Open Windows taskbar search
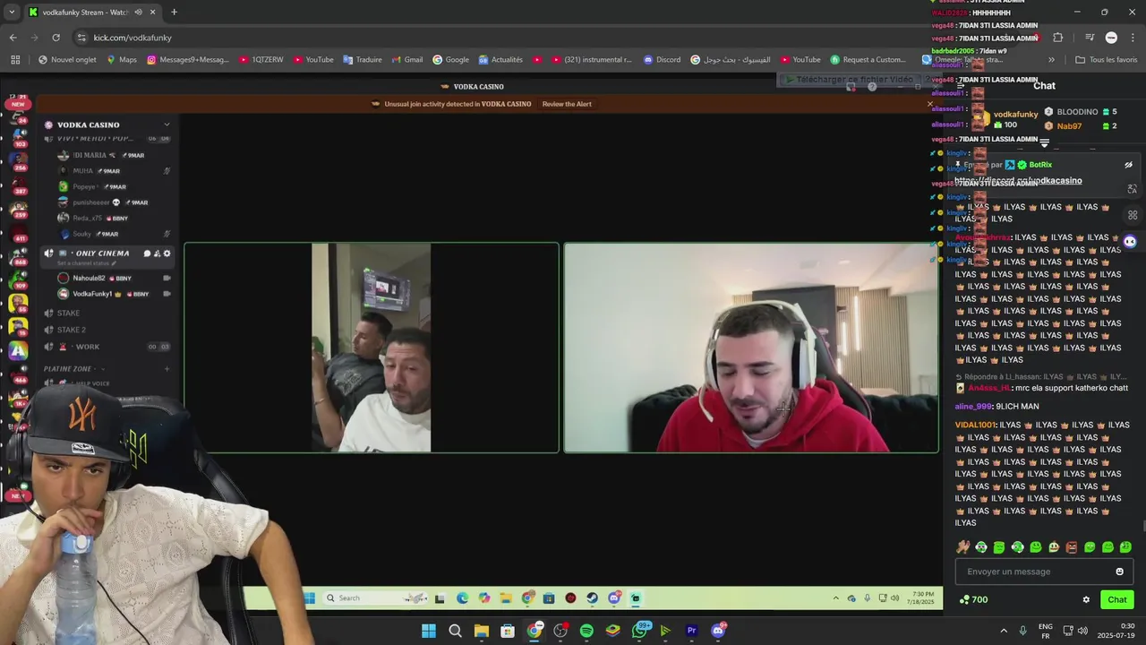Image resolution: width=1146 pixels, height=645 pixels. coord(455,631)
